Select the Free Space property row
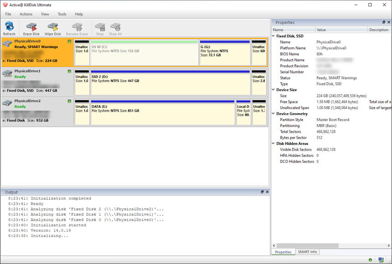This screenshot has height=264, width=392. (x=331, y=102)
